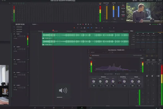
Task: Click the Threshold value field
Action: tap(94, 86)
